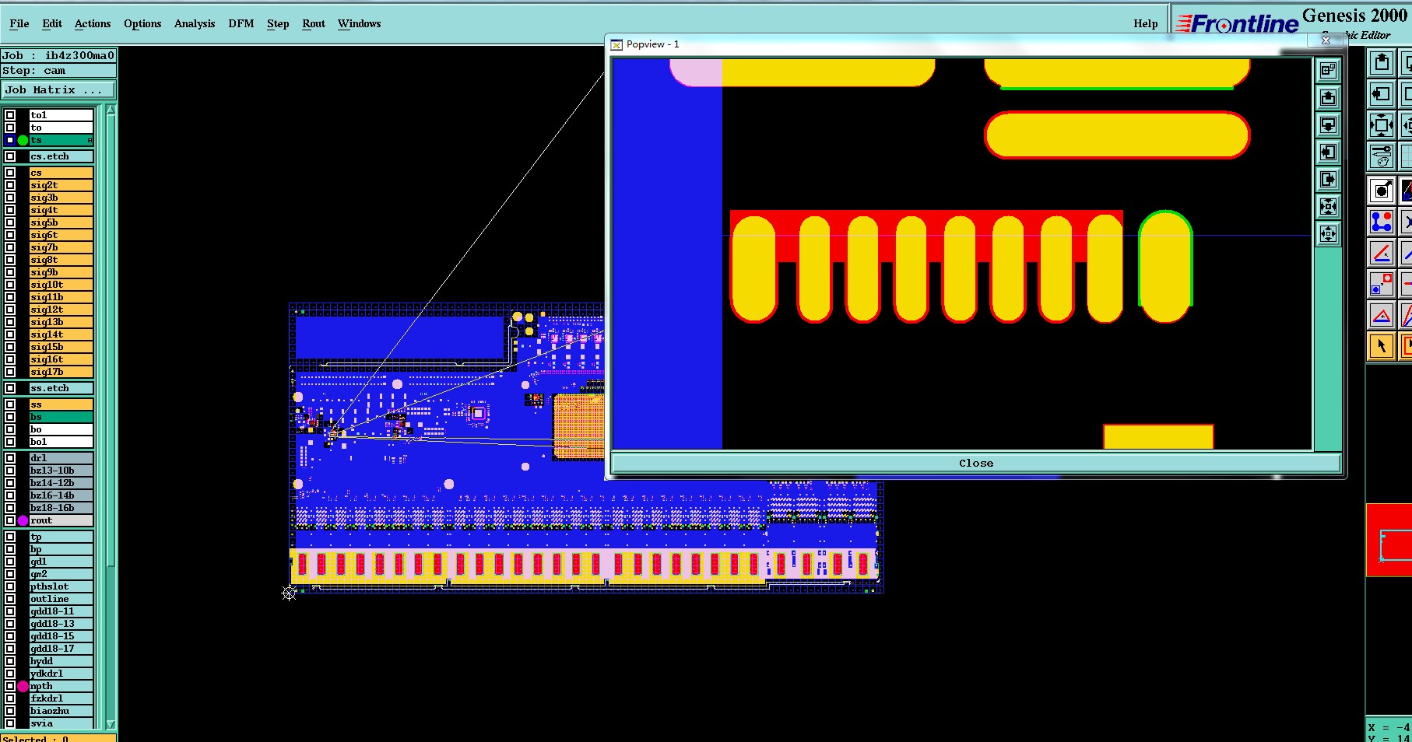
Task: Select the red triangle snap tool
Action: tap(1382, 315)
